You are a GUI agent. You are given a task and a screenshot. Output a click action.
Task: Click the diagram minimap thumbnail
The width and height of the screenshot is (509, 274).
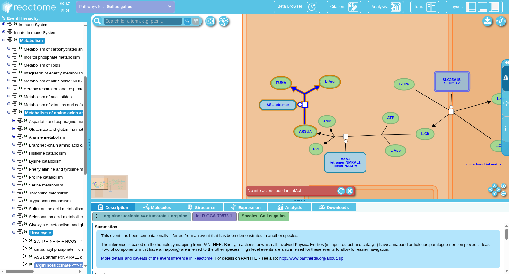(110, 187)
